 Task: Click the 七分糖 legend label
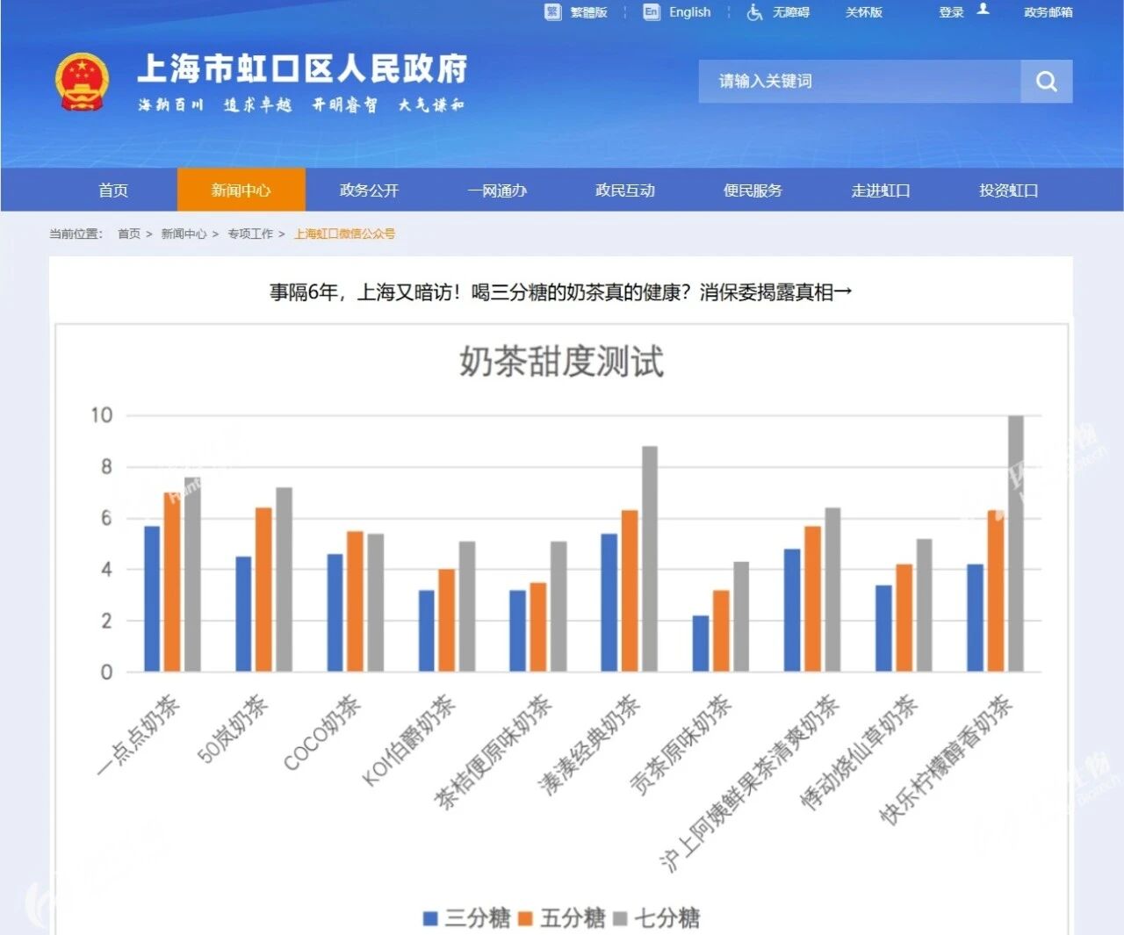click(x=667, y=918)
